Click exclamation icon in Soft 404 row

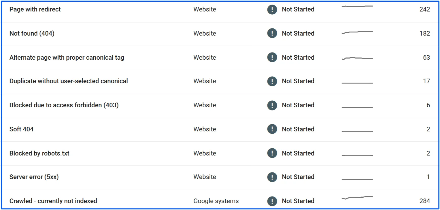[272, 129]
